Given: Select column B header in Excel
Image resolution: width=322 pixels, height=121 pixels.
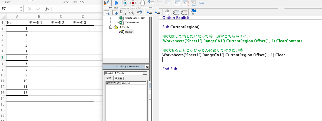Looking at the screenshot, I should point(39,17).
